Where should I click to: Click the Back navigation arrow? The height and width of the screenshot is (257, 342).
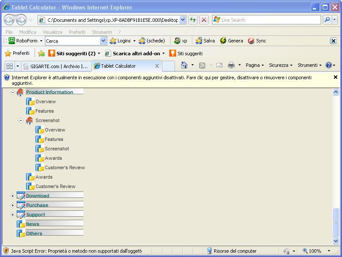[x=9, y=20]
